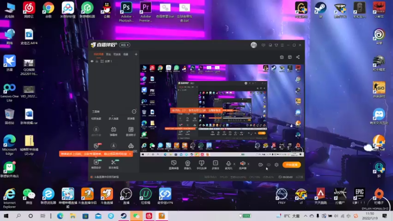Open Steam from the taskbar
393x221 pixels.
(123, 216)
